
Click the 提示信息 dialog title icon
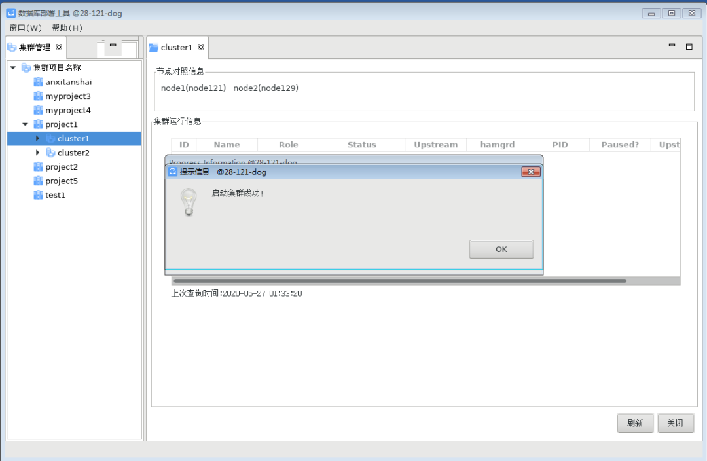(173, 172)
